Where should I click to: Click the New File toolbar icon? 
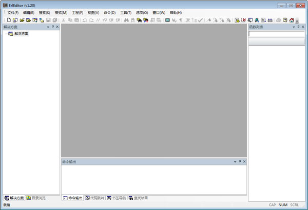(x=9, y=20)
